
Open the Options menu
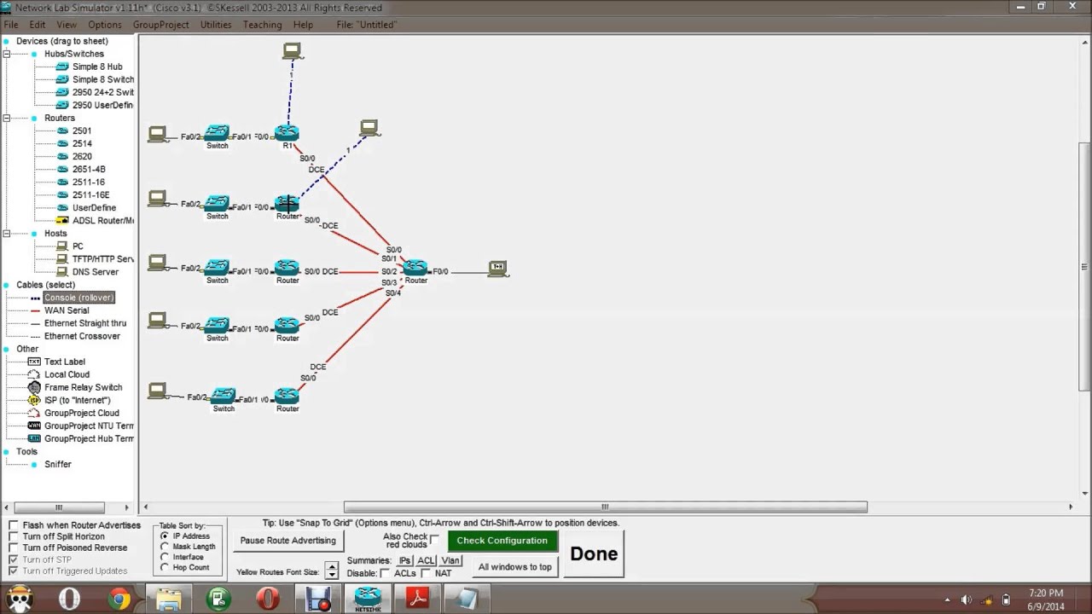(105, 25)
